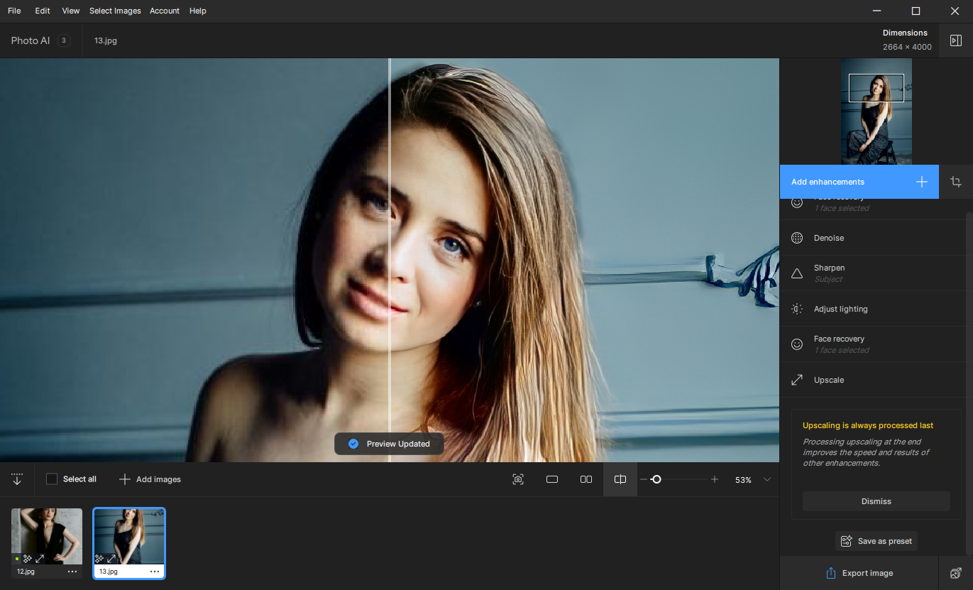The height and width of the screenshot is (590, 973).
Task: Collapse the image tray with down arrow
Action: click(17, 479)
